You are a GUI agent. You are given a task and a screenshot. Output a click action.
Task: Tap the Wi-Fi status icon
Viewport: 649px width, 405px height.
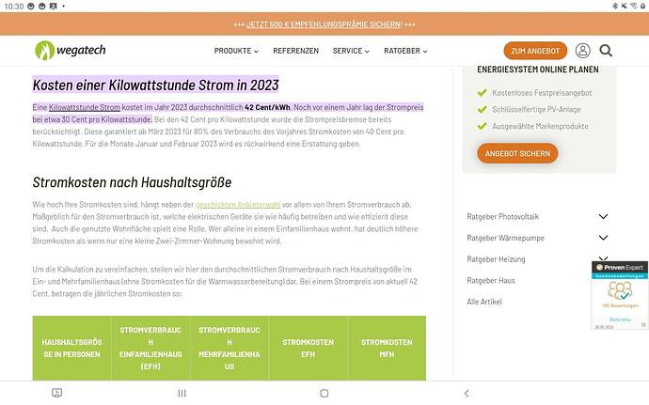[x=633, y=6]
